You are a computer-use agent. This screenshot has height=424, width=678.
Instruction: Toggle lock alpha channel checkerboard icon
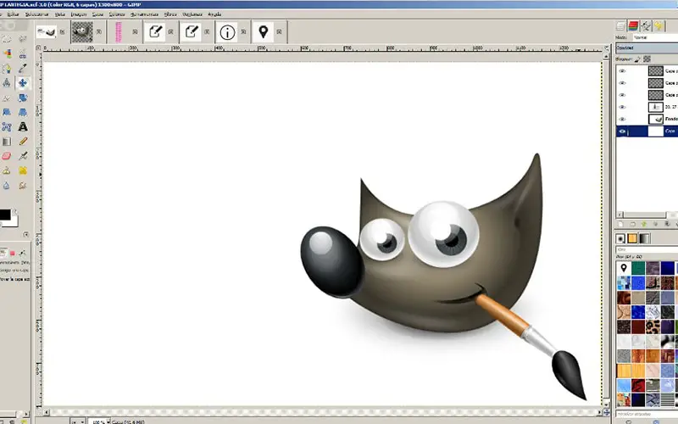[647, 59]
